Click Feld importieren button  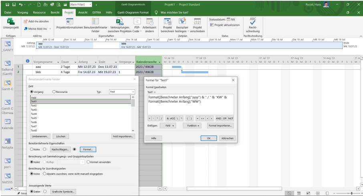coord(123,136)
